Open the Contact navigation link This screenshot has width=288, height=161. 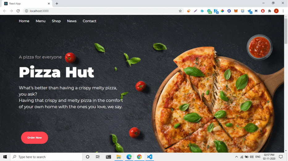[90, 21]
